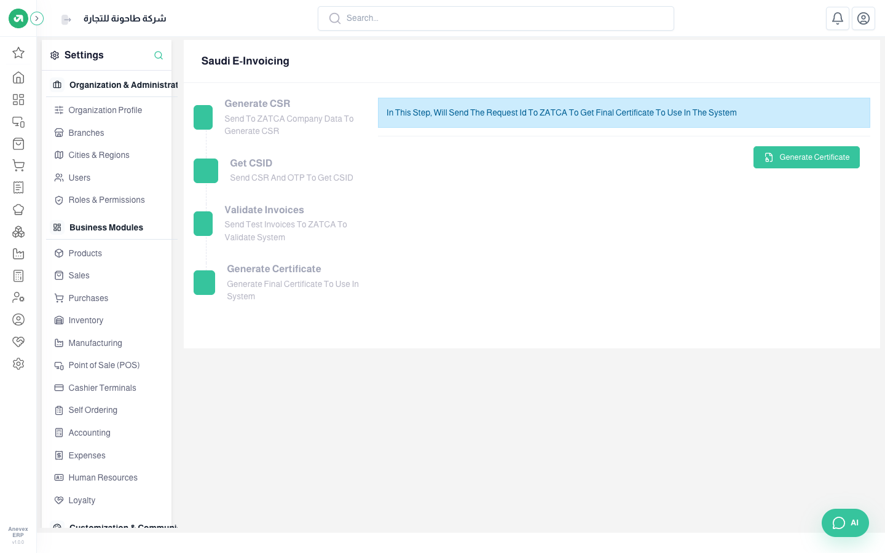Open Point of Sale (POS) settings
The image size is (885, 553).
pyautogui.click(x=104, y=365)
